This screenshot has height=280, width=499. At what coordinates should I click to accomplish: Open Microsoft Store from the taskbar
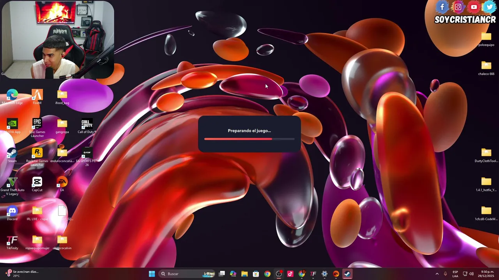[256, 274]
